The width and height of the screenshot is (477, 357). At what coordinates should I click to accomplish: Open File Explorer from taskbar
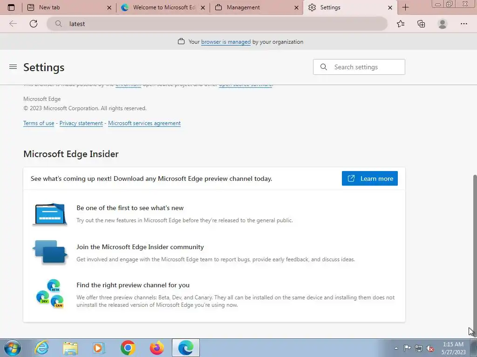(70, 348)
